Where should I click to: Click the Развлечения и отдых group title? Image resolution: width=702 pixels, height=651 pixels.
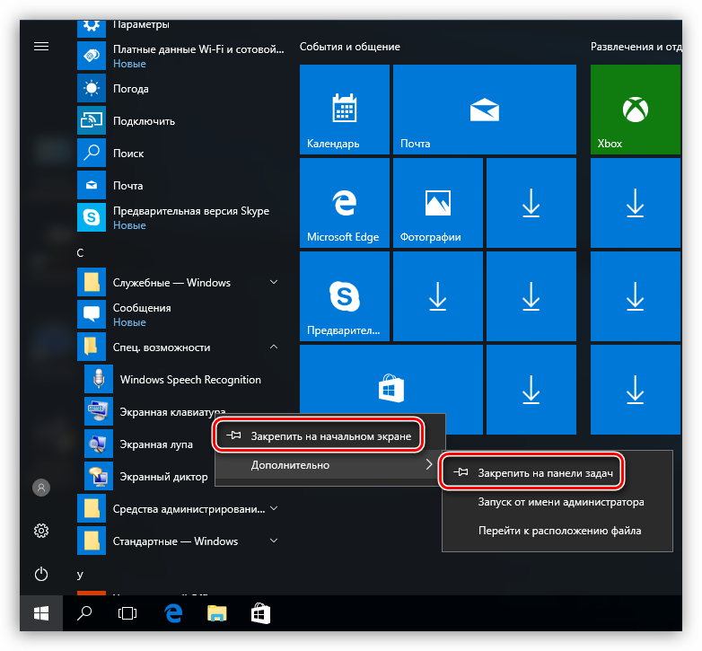(x=636, y=47)
